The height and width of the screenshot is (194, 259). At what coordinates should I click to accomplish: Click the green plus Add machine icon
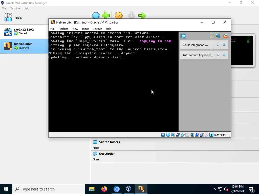pos(105,15)
